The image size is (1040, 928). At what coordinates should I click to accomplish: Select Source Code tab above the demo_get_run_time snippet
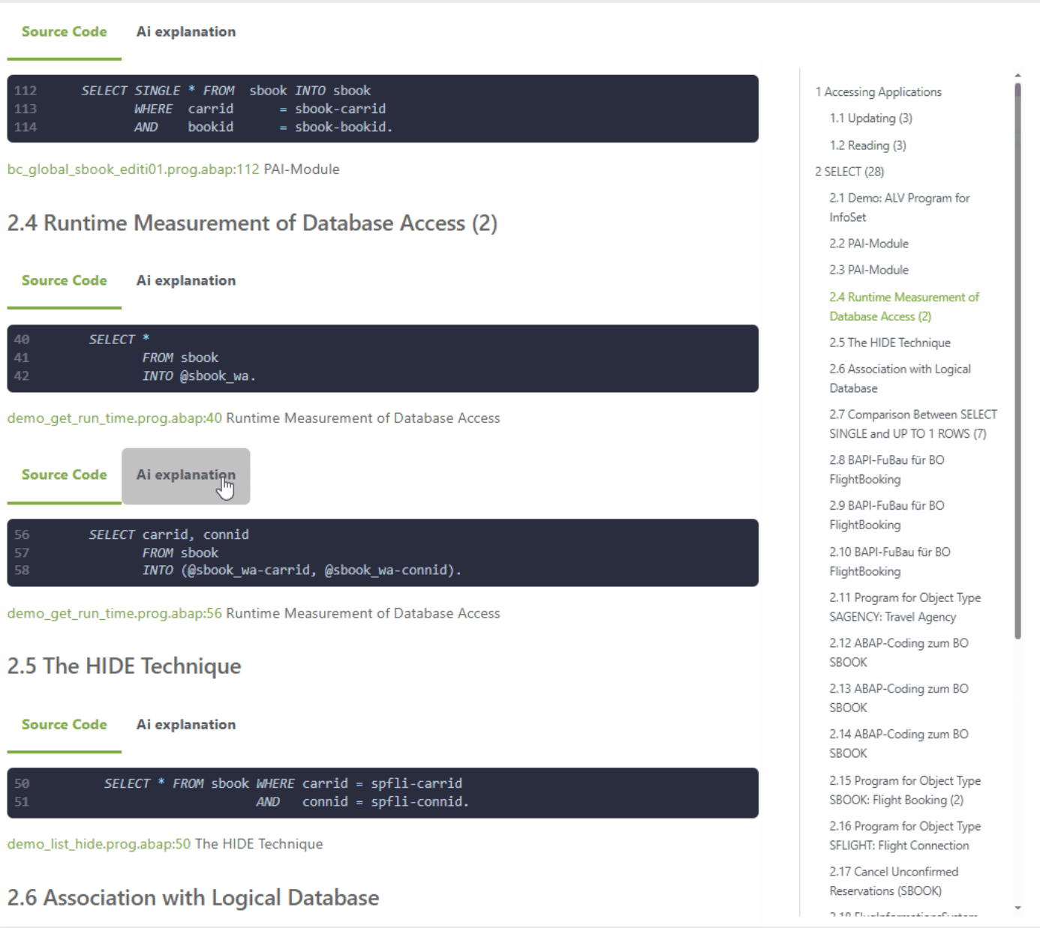coord(65,280)
